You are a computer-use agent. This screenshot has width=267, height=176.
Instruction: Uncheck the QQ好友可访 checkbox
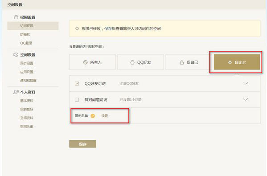coord(77,84)
